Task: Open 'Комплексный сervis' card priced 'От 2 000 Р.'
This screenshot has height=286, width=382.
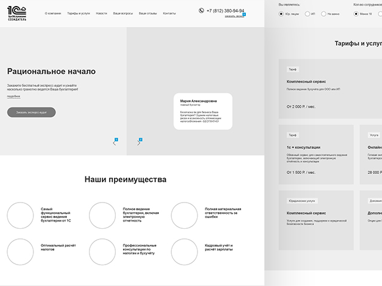Action: click(x=330, y=89)
